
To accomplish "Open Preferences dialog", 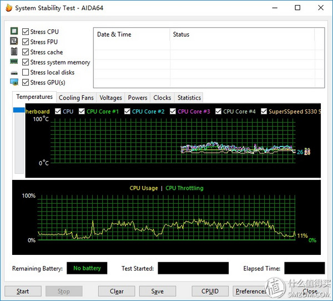I will 251,291.
